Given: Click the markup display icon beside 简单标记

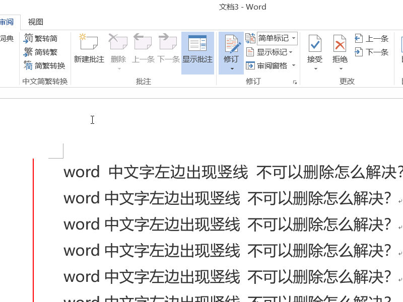Looking at the screenshot, I should pos(250,39).
